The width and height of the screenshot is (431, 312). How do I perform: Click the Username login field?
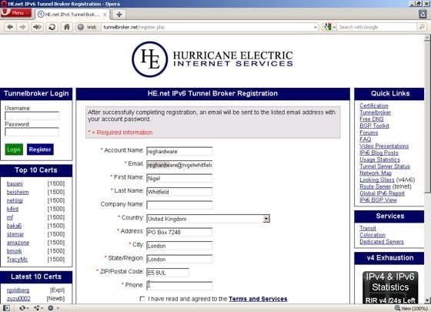(32, 116)
